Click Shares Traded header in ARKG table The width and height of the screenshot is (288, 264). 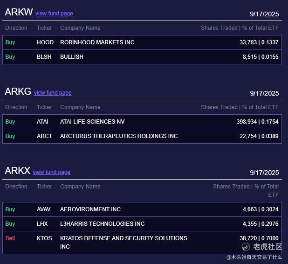click(x=219, y=107)
